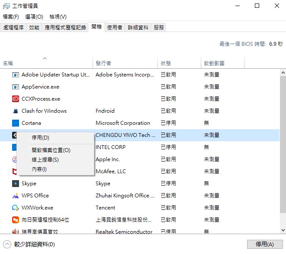286x254 pixels.
Task: Choose 內容(I) in the context menu
Action: click(56, 169)
